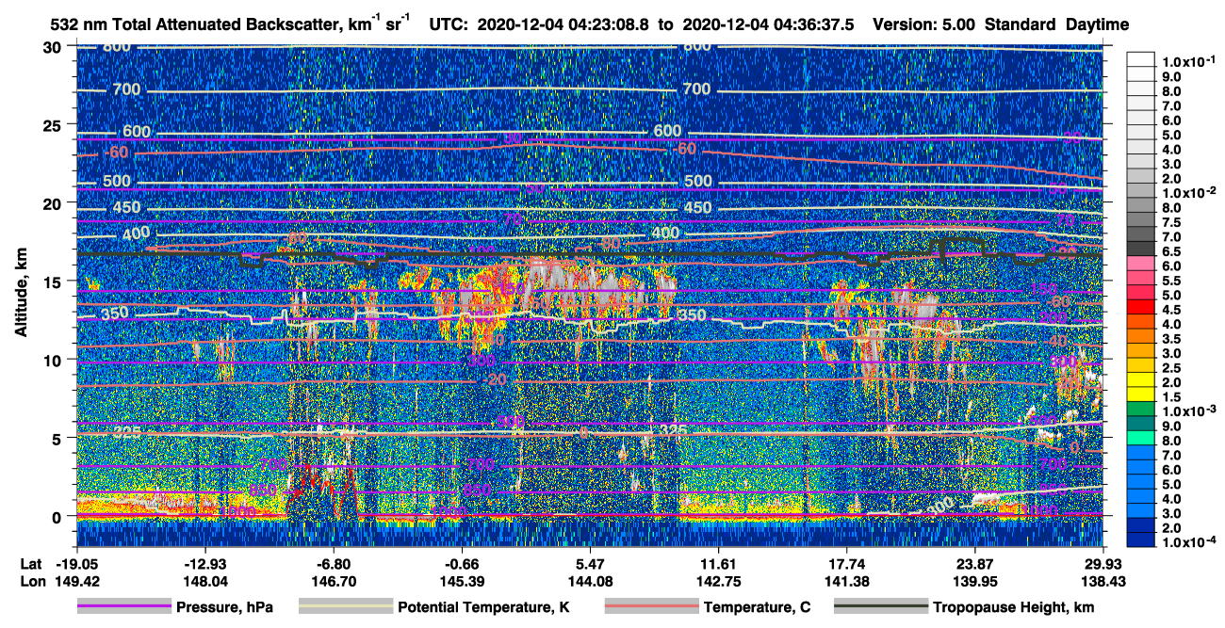This screenshot has width=1225, height=628.
Task: Select the 'Potential Temperature, K' legend label
Action: [483, 608]
